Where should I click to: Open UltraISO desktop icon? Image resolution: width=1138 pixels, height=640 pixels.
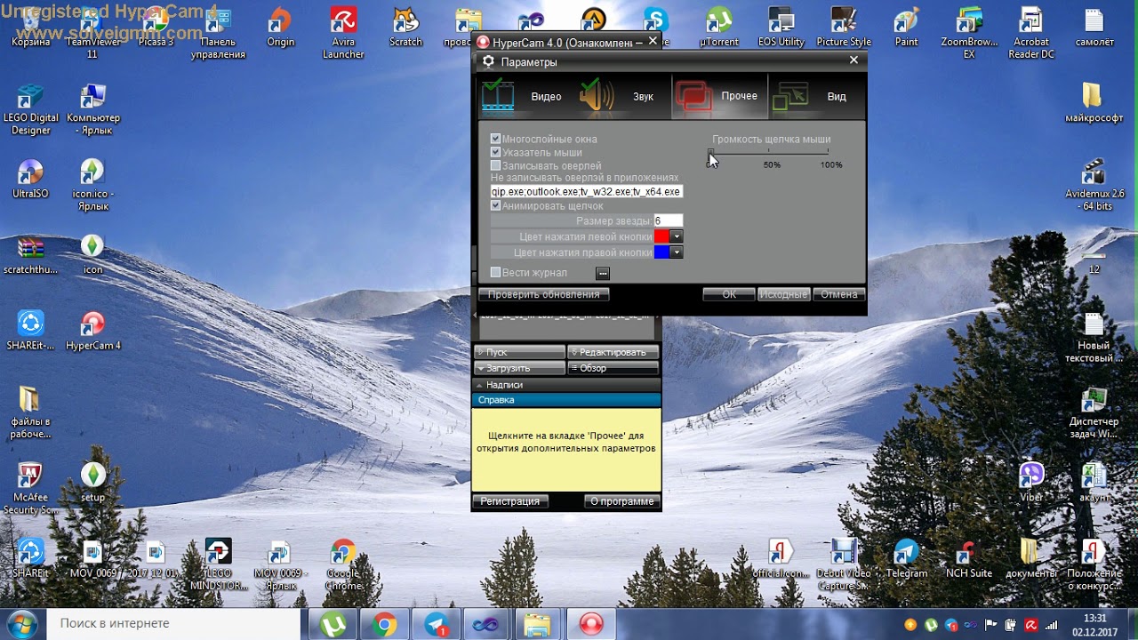click(30, 179)
